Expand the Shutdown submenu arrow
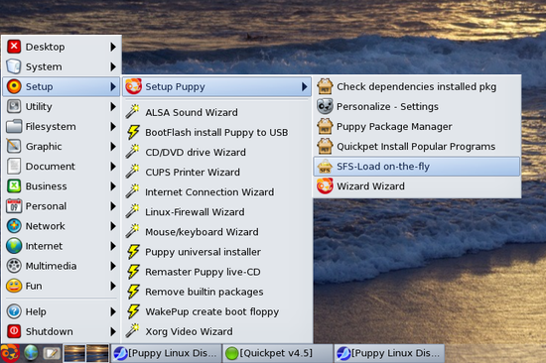Screen dimensions: 546x363 [x=113, y=331]
